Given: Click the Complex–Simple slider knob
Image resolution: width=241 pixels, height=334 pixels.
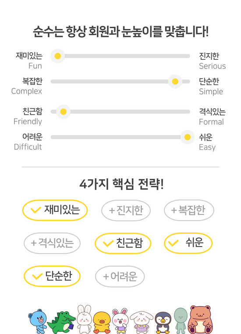Looking at the screenshot, I should click(175, 81).
